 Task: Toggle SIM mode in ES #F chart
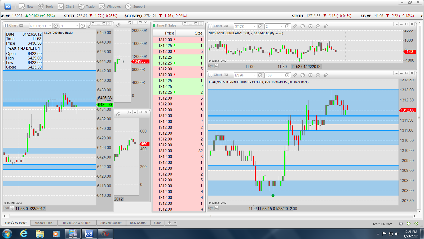226,75
